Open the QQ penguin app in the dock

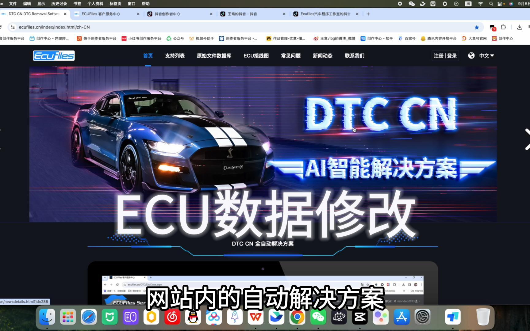click(x=193, y=317)
